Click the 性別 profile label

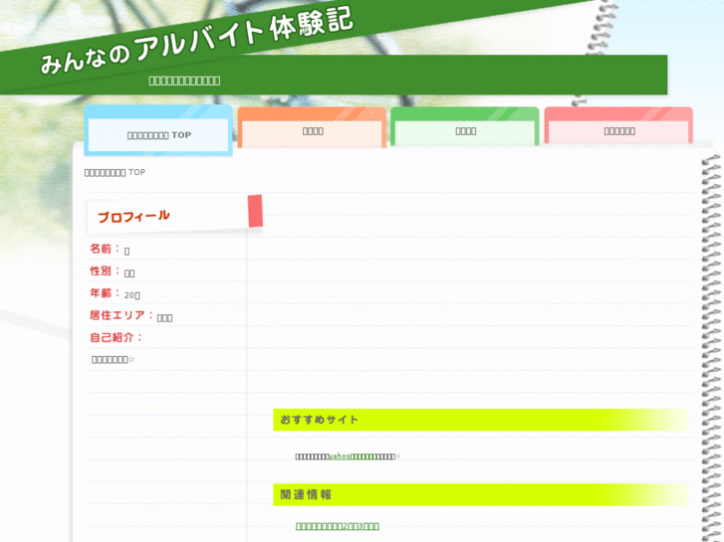[105, 271]
